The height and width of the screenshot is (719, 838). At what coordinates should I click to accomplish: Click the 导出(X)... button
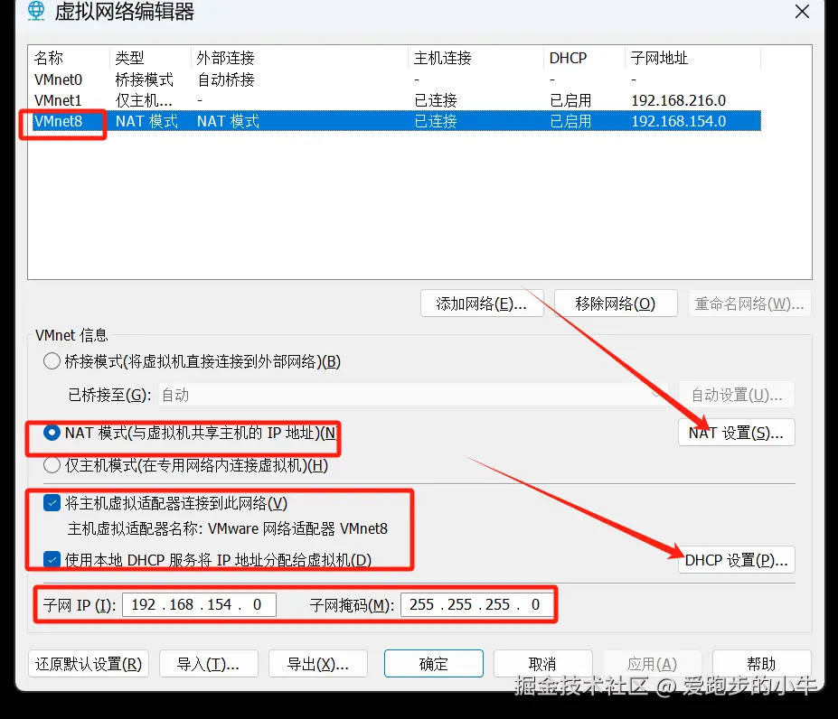318,664
